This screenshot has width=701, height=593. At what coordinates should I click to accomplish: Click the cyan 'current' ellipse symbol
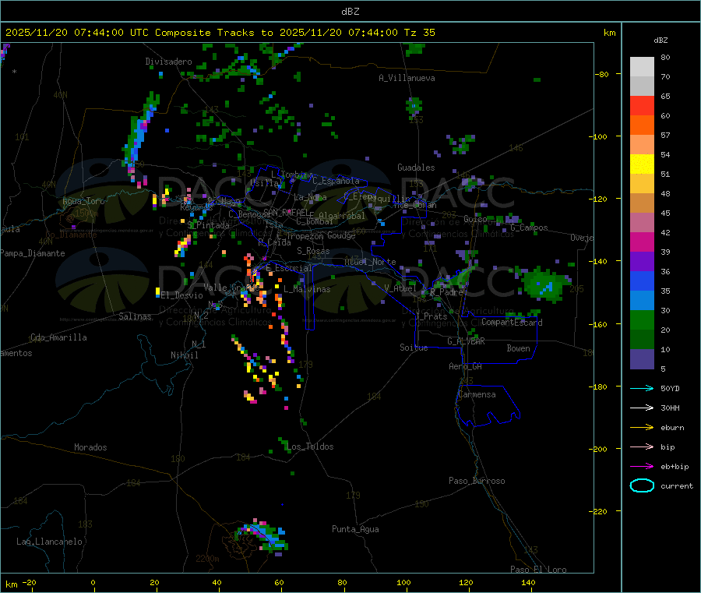point(642,485)
